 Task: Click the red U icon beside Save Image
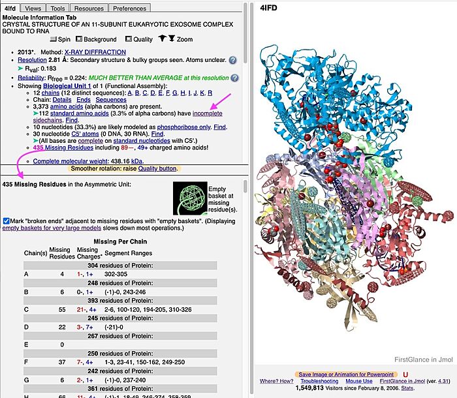[x=405, y=374]
